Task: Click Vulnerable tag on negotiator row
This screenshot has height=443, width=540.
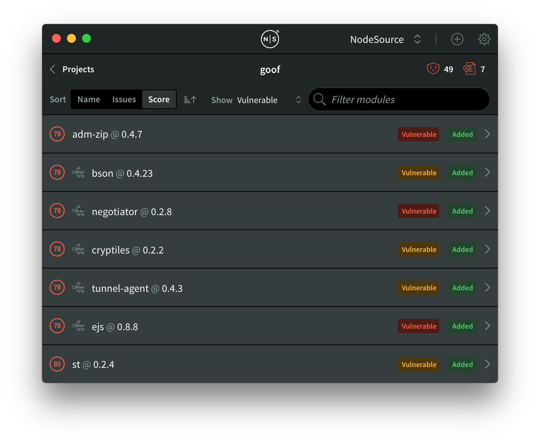Action: [x=419, y=211]
